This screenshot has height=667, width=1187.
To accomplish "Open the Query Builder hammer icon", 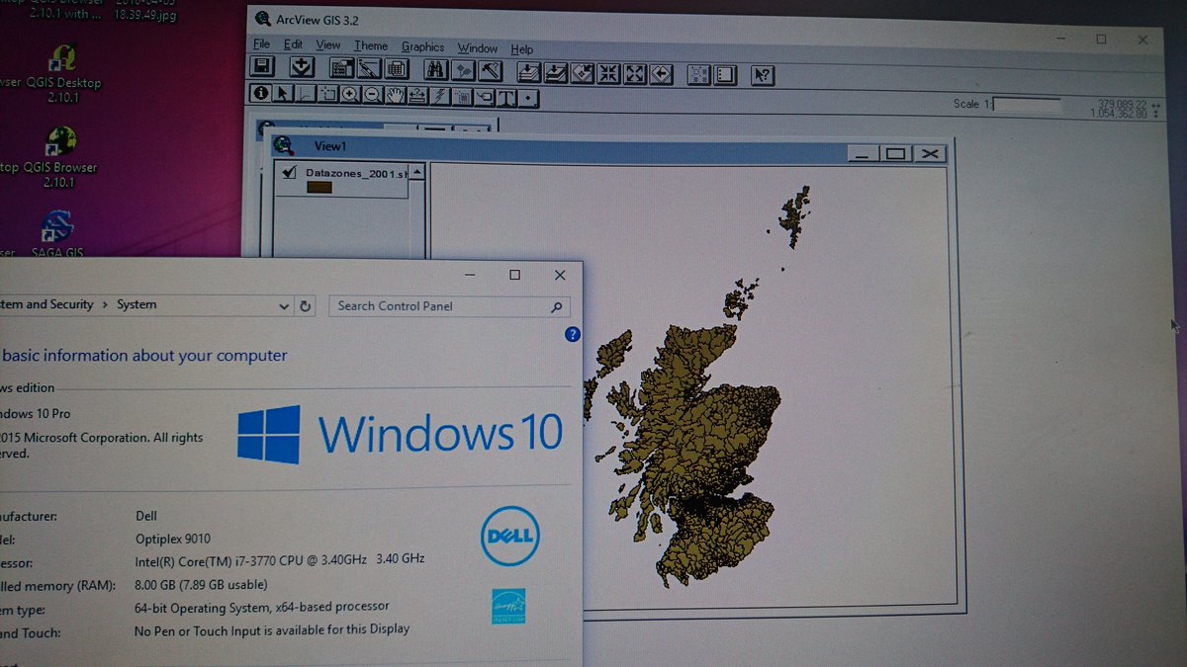I will pos(491,71).
